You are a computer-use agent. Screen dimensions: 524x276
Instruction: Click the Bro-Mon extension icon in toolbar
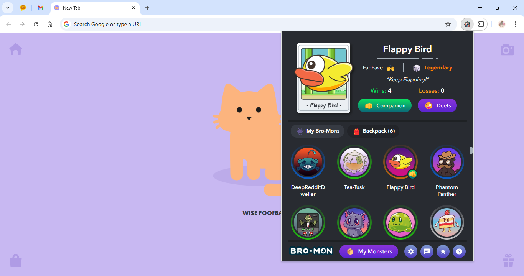(467, 24)
